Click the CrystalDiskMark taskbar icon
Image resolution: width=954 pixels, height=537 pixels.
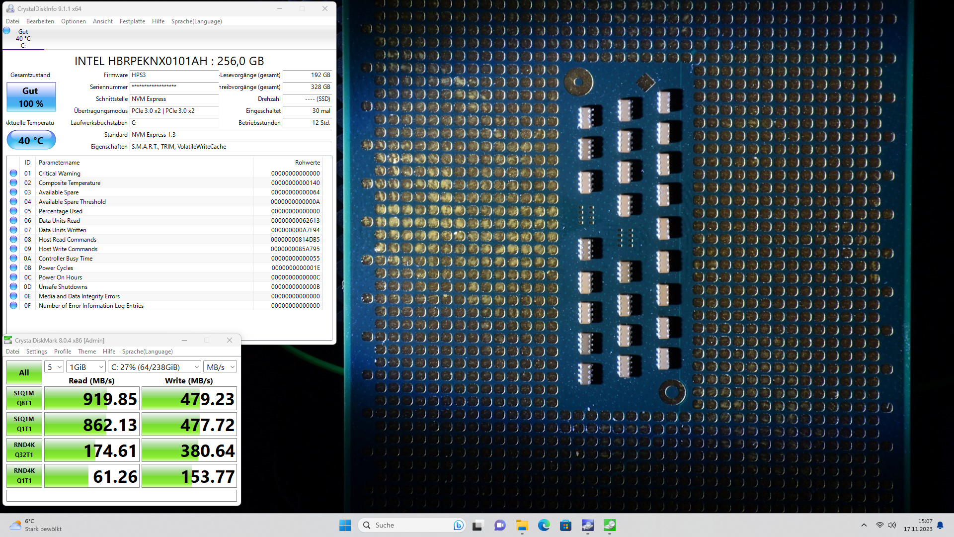pos(609,525)
